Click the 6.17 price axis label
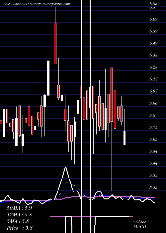Screen dimensions: 166x233 tap(153, 79)
